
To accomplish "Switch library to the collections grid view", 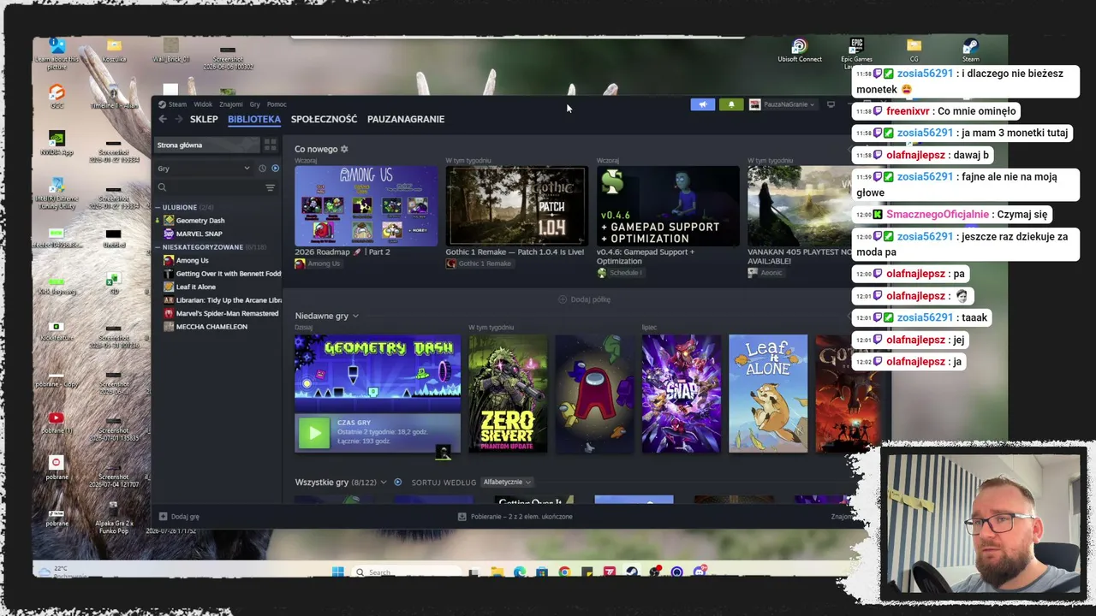I will [x=270, y=145].
